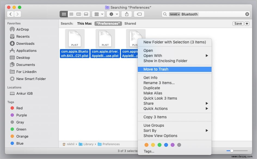This screenshot has height=159, width=257.
Task: Choose Rename 3 Items...
Action: point(175,83)
